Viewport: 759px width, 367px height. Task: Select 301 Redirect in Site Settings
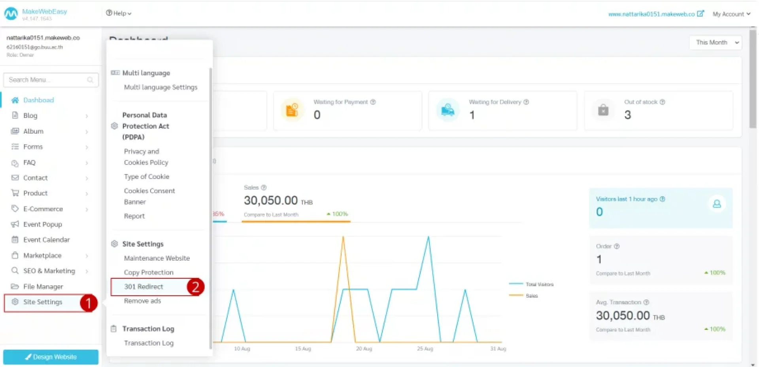(143, 287)
